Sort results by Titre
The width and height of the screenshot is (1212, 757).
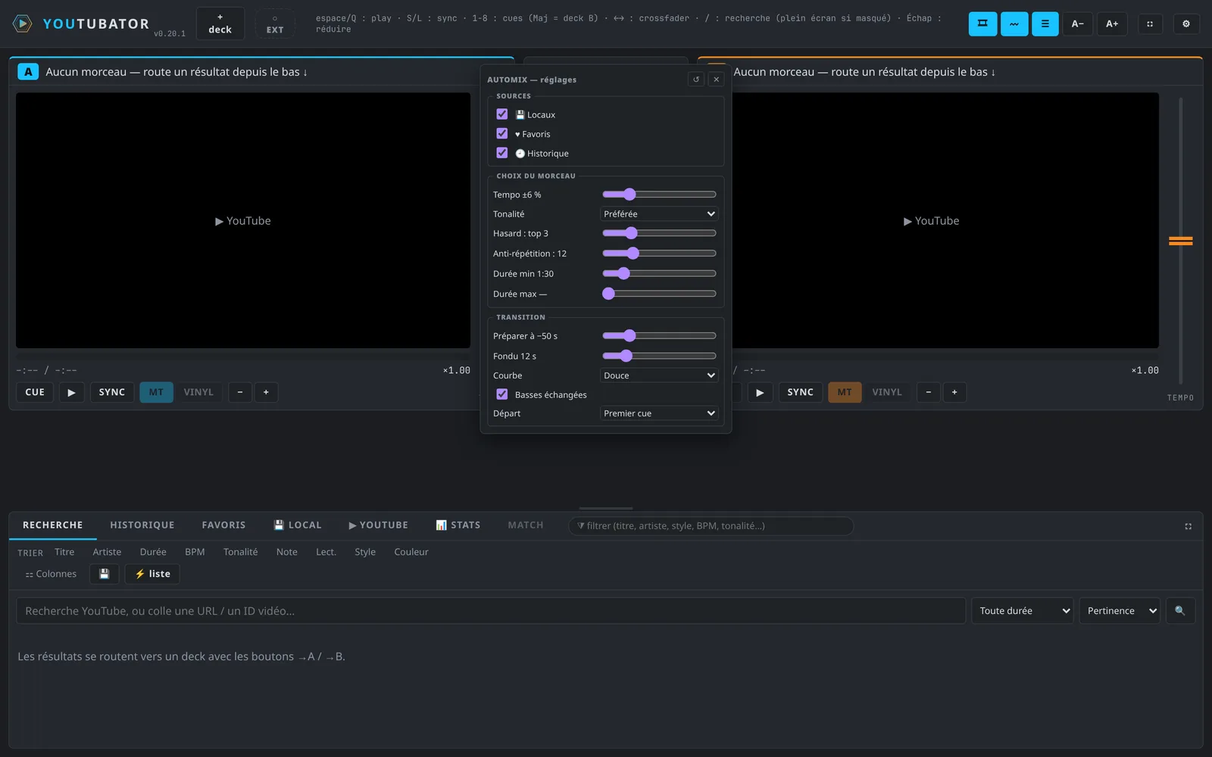tap(64, 552)
